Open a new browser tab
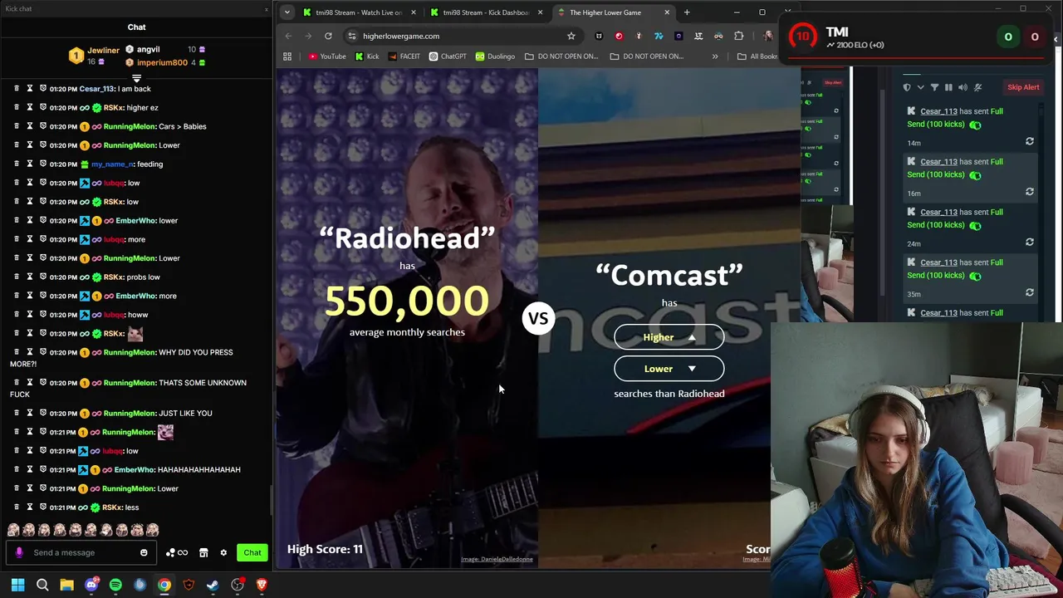Screen dimensions: 1063x598 tap(687, 12)
